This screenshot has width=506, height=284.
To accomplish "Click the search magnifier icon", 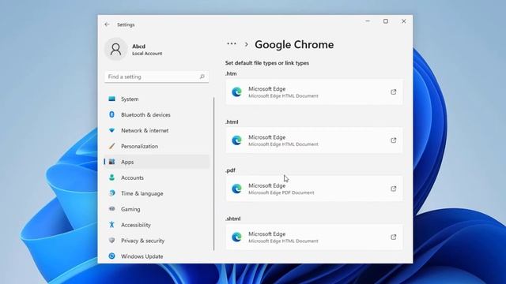I will (202, 77).
